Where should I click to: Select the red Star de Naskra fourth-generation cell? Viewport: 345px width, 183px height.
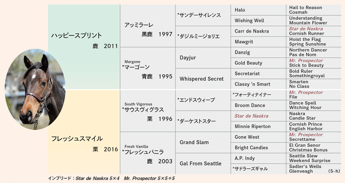(258, 116)
